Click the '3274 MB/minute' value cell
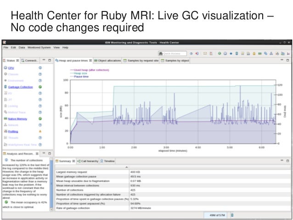Image resolution: width=293 pixels, height=220 pixels. pyautogui.click(x=141, y=208)
